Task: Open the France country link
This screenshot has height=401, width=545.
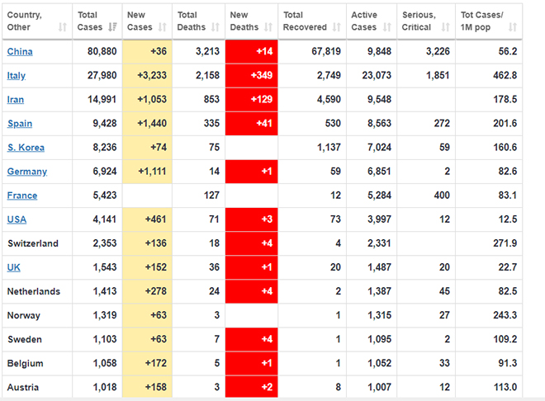Action: coord(22,196)
